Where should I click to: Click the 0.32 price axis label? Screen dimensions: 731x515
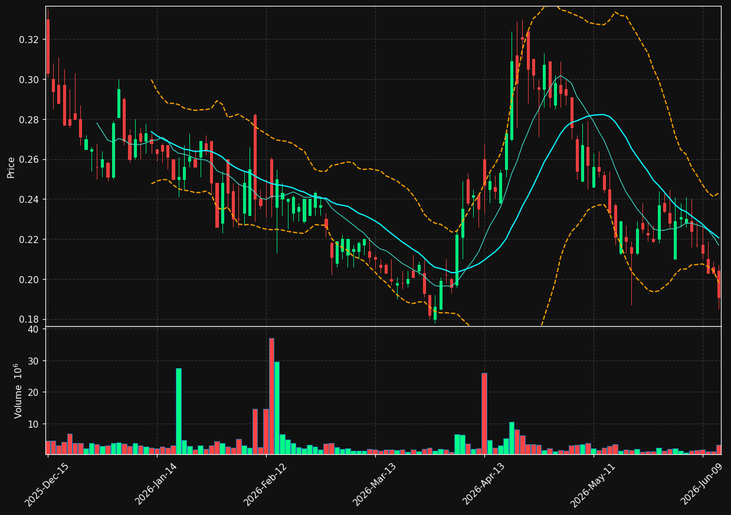(29, 40)
